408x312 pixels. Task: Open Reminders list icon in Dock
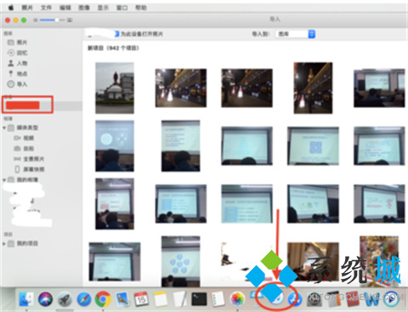(218, 299)
